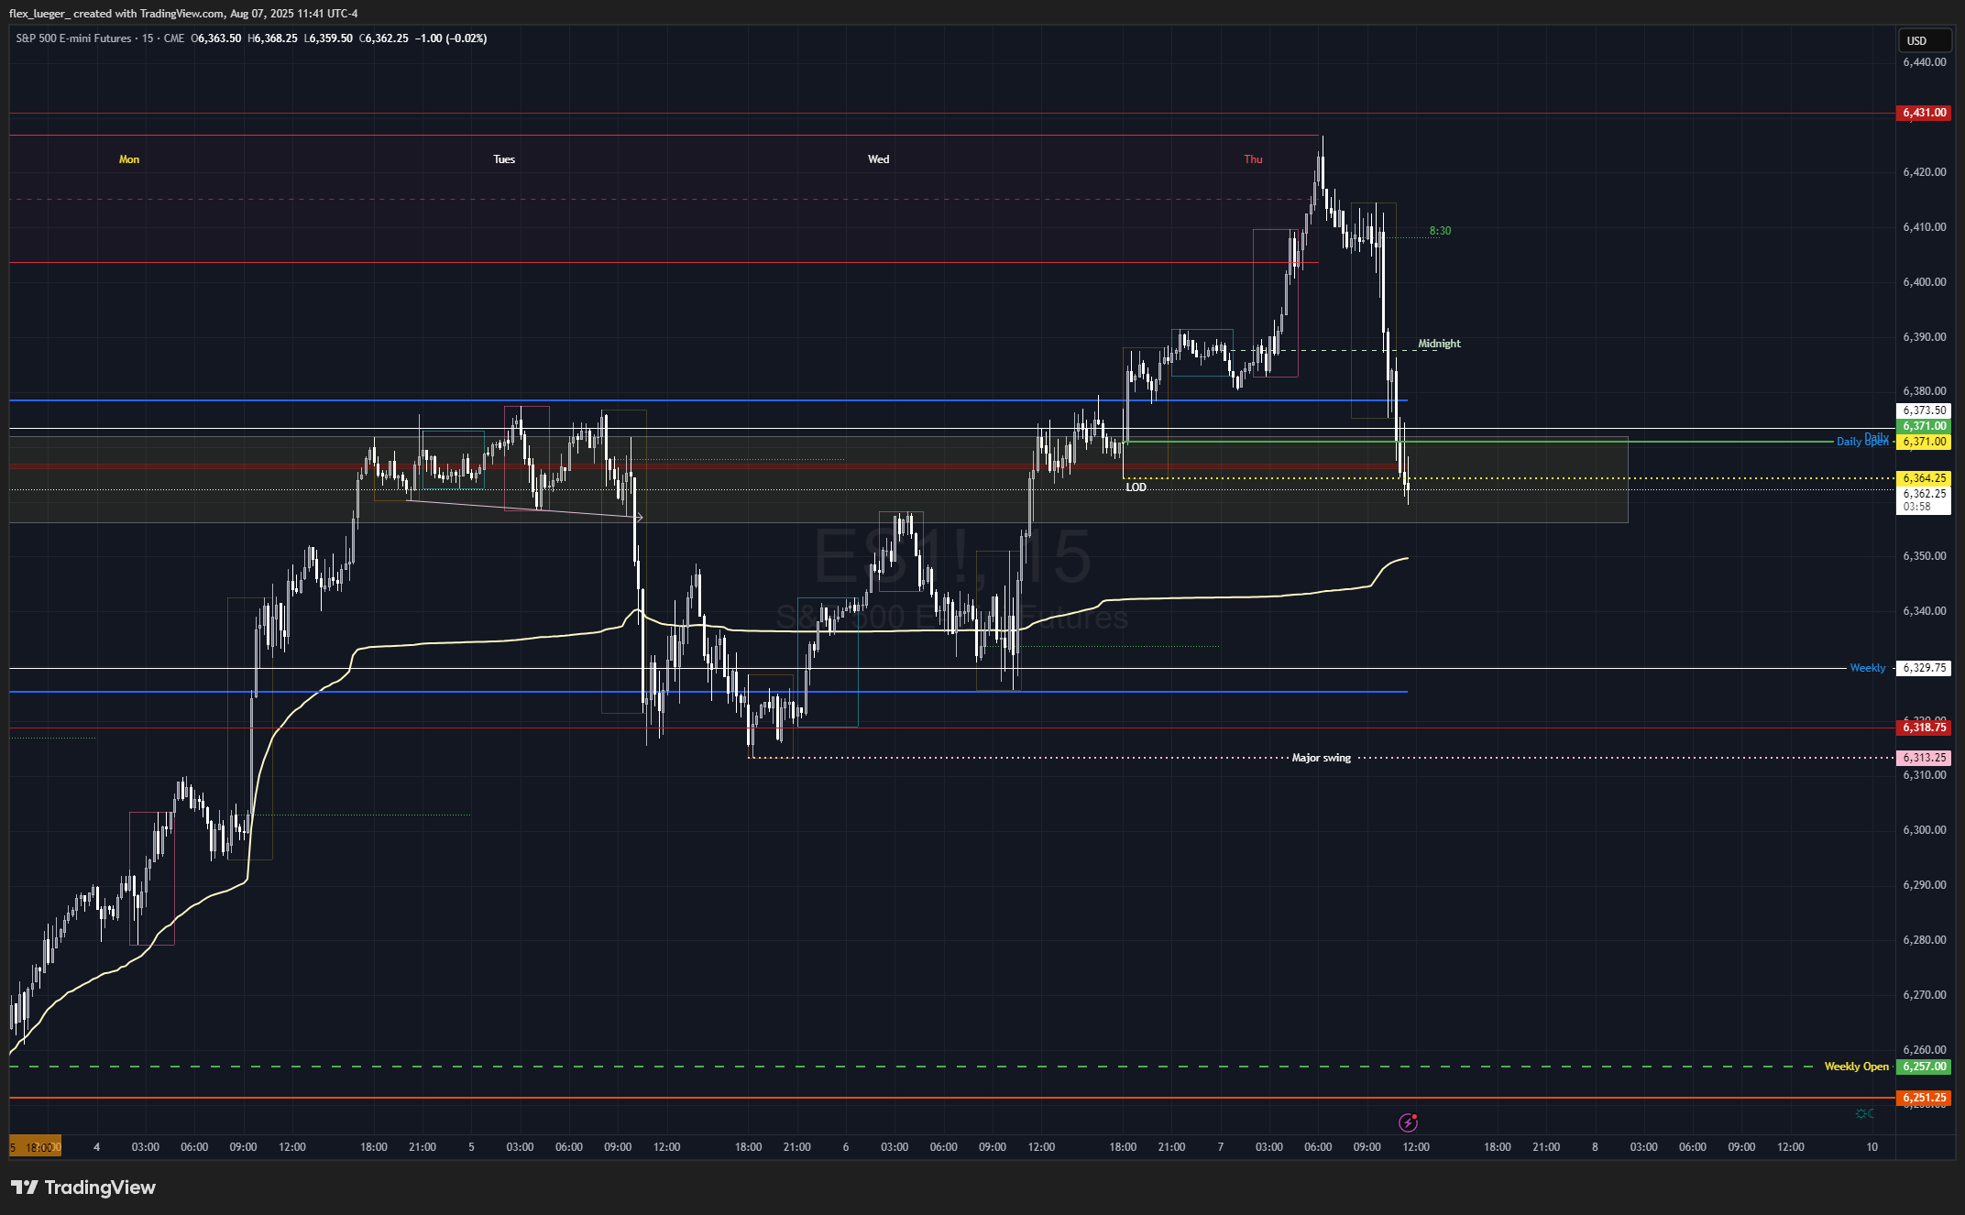The image size is (1965, 1215).
Task: Select the yellow 6,364.25 price label
Action: 1924,478
